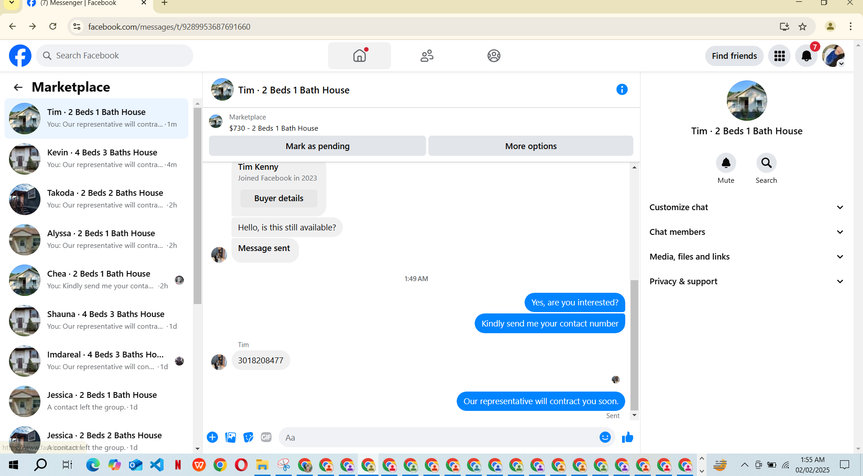
Task: Search in conversation magnifier icon
Action: [x=766, y=163]
